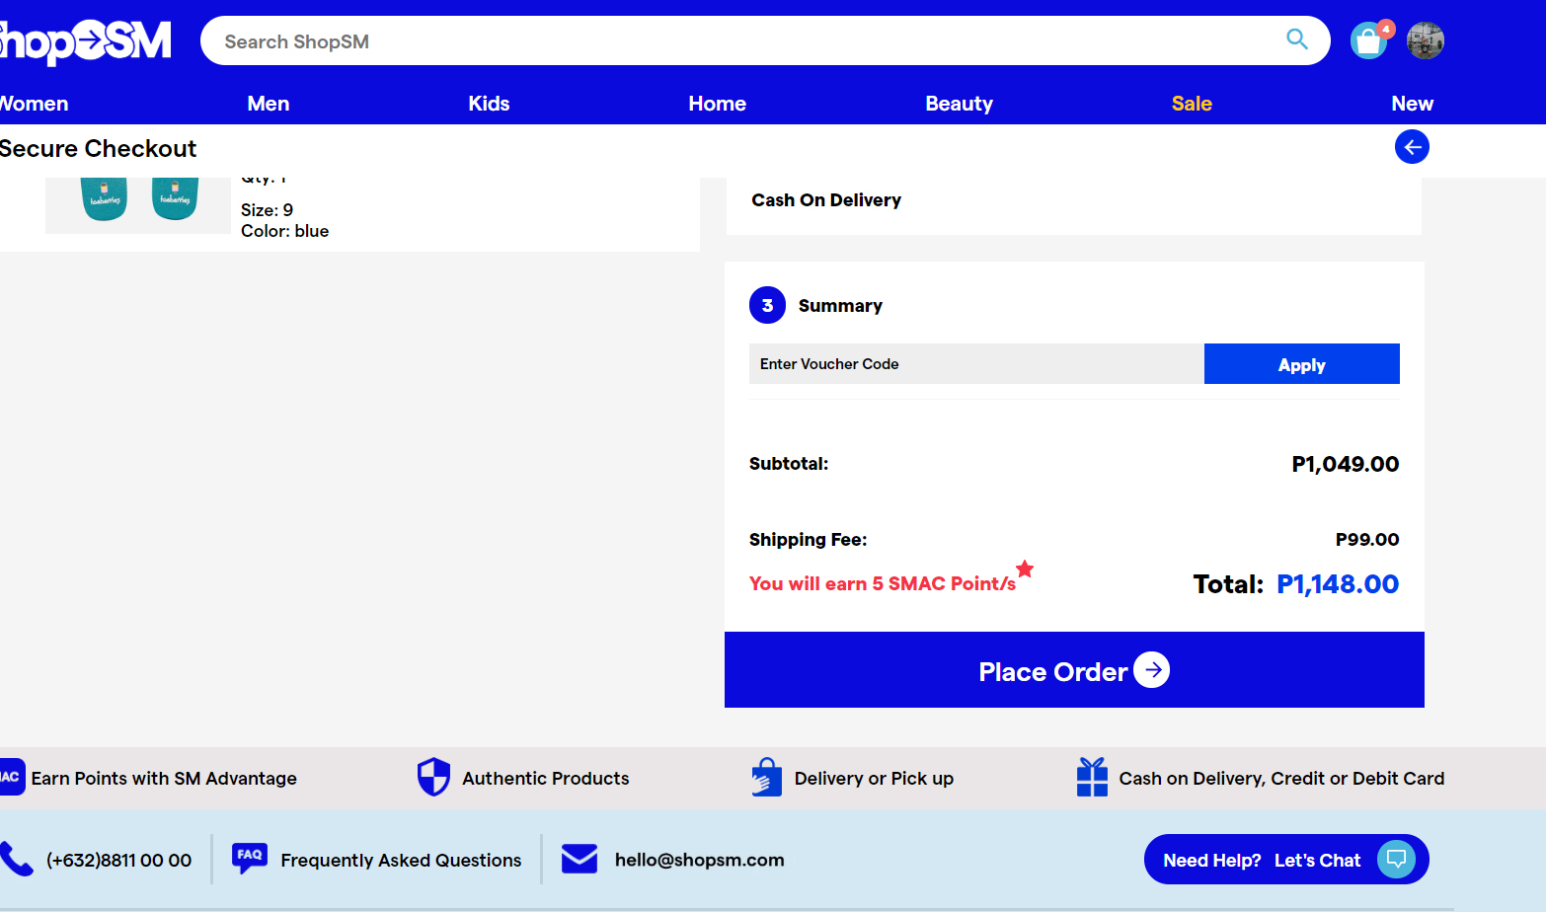Click the FAQ speech bubble icon
1546x912 pixels.
click(250, 858)
